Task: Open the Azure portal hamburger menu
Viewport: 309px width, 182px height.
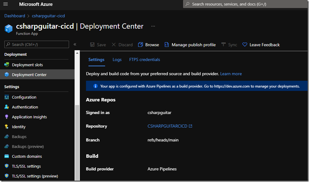Action: click(x=6, y=4)
